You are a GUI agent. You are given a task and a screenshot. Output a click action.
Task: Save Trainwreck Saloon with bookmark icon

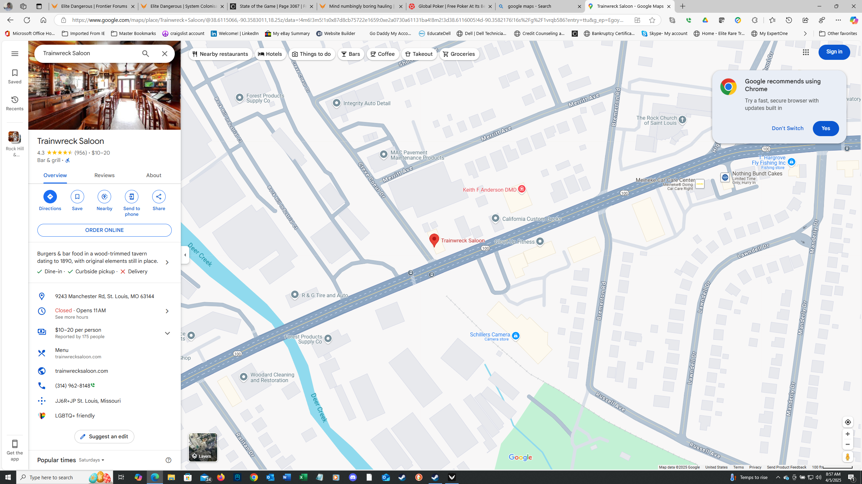(77, 197)
